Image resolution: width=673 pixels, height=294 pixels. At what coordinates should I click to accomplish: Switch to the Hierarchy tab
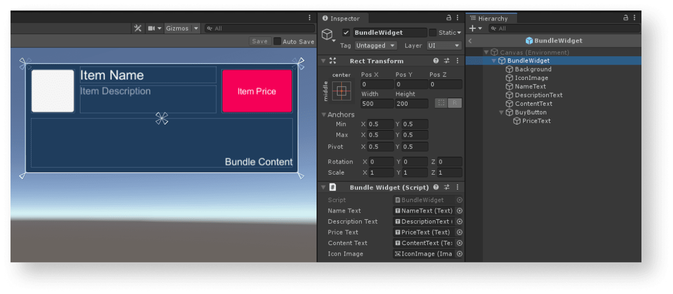click(x=492, y=18)
